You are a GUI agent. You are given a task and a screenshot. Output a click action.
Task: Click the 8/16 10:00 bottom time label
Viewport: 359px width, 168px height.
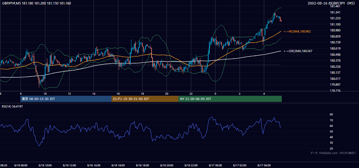click(45, 165)
